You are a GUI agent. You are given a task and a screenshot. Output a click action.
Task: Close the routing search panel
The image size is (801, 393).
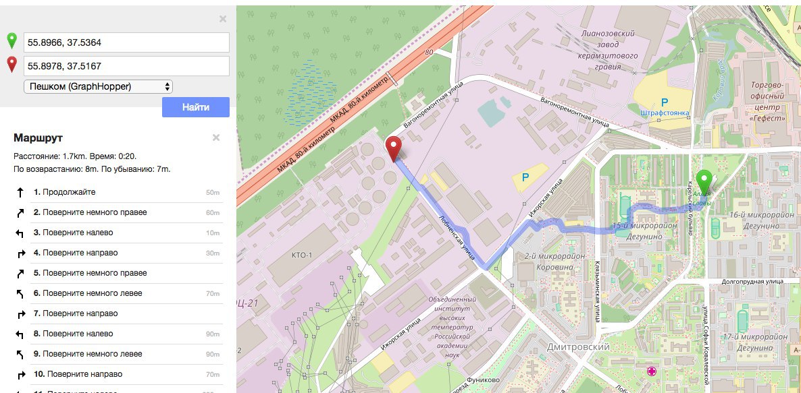pyautogui.click(x=223, y=19)
